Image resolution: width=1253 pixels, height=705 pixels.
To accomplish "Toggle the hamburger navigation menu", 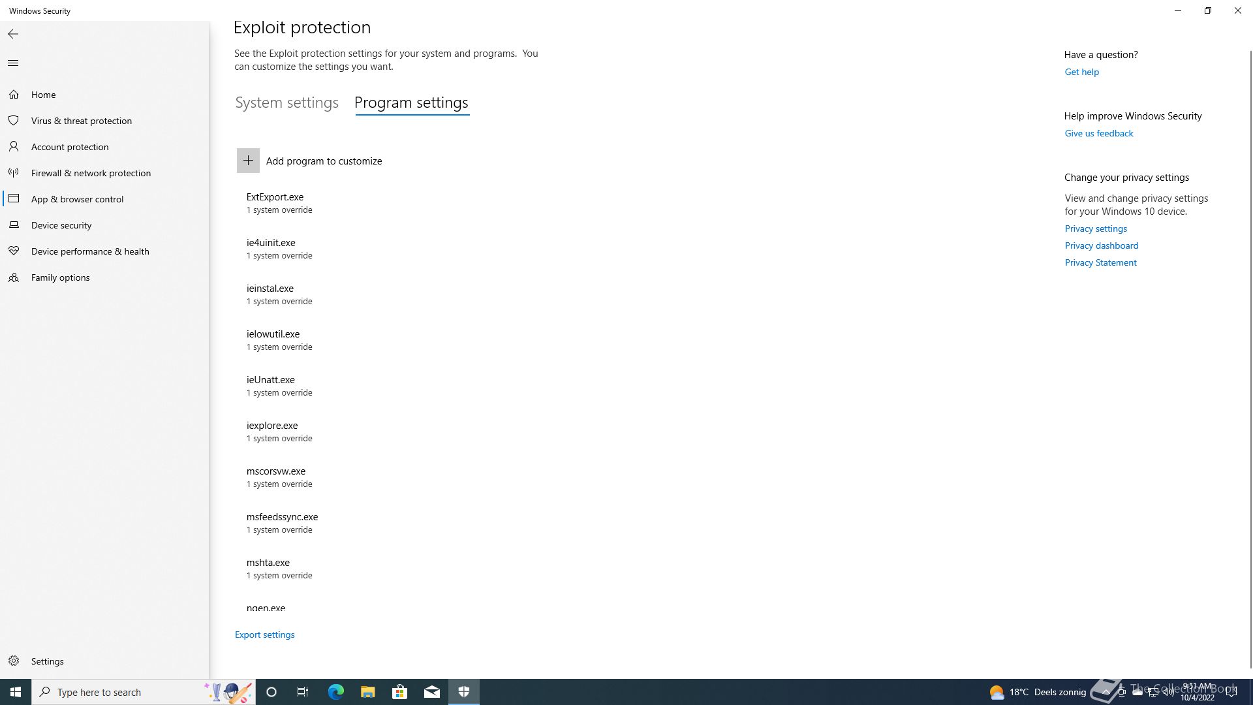I will click(x=13, y=63).
